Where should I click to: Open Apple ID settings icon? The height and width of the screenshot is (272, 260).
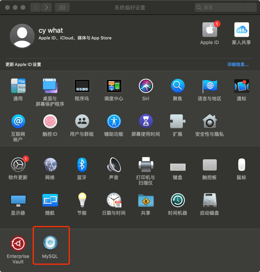click(x=210, y=30)
